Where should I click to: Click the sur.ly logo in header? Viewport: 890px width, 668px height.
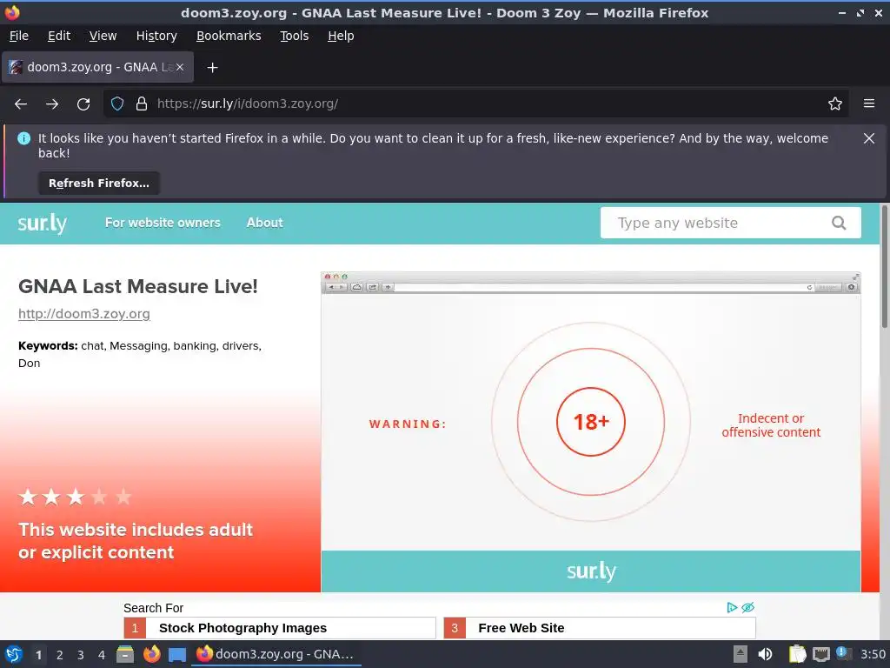pos(43,224)
